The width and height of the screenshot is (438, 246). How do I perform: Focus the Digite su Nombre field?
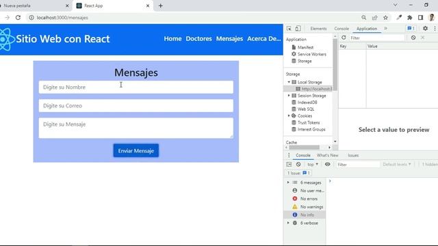pyautogui.click(x=136, y=87)
